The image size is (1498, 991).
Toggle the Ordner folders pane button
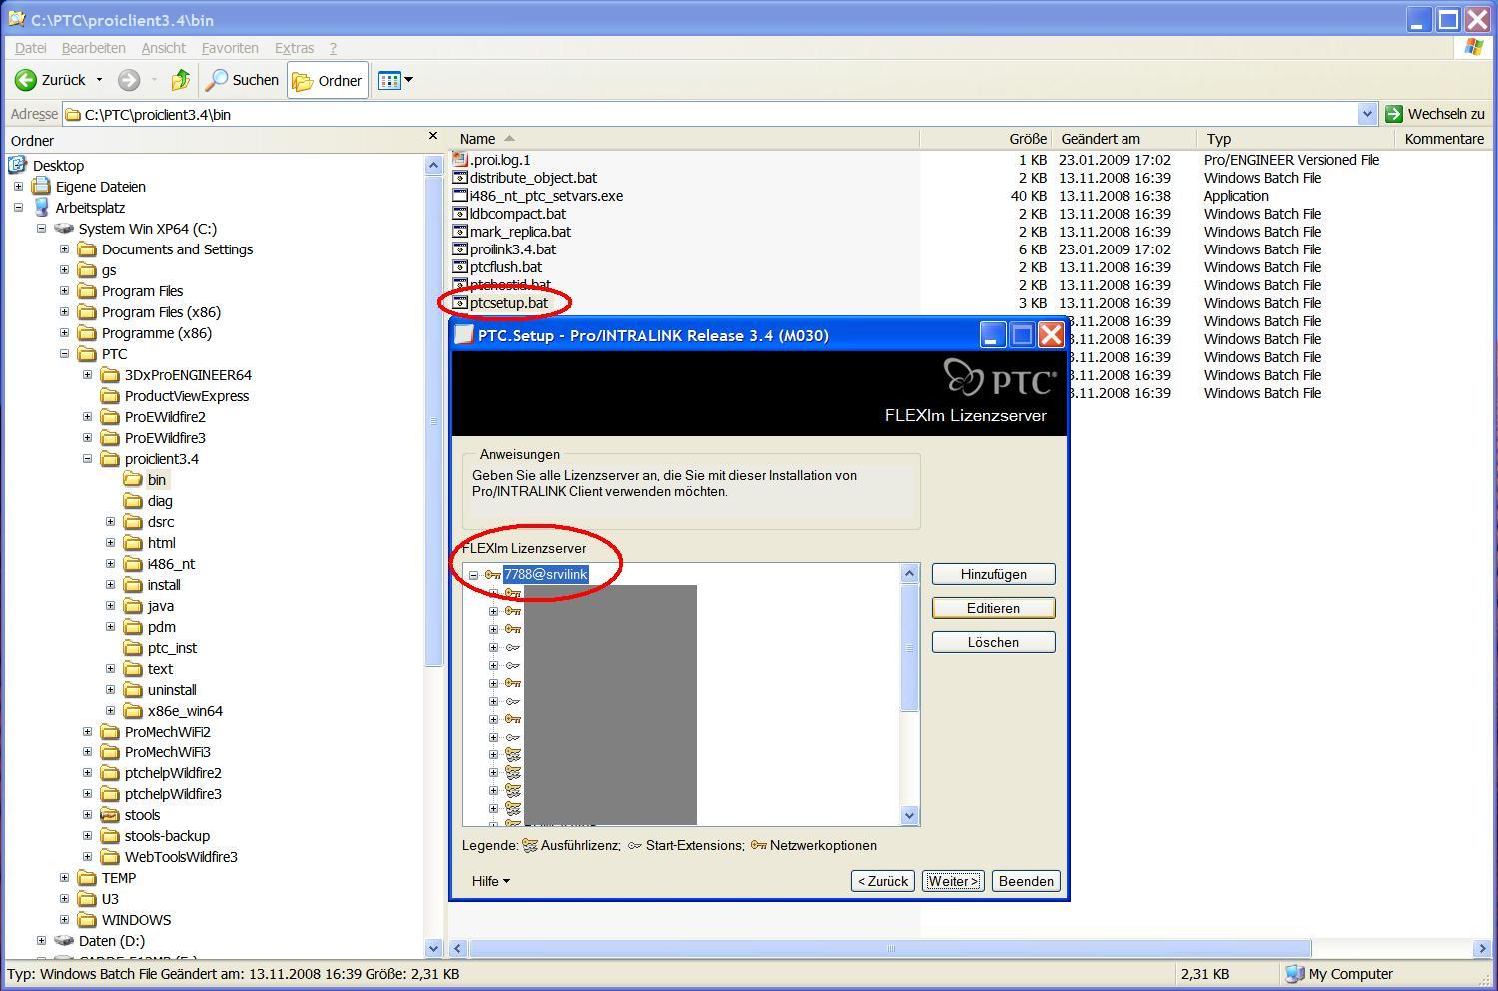[x=327, y=80]
